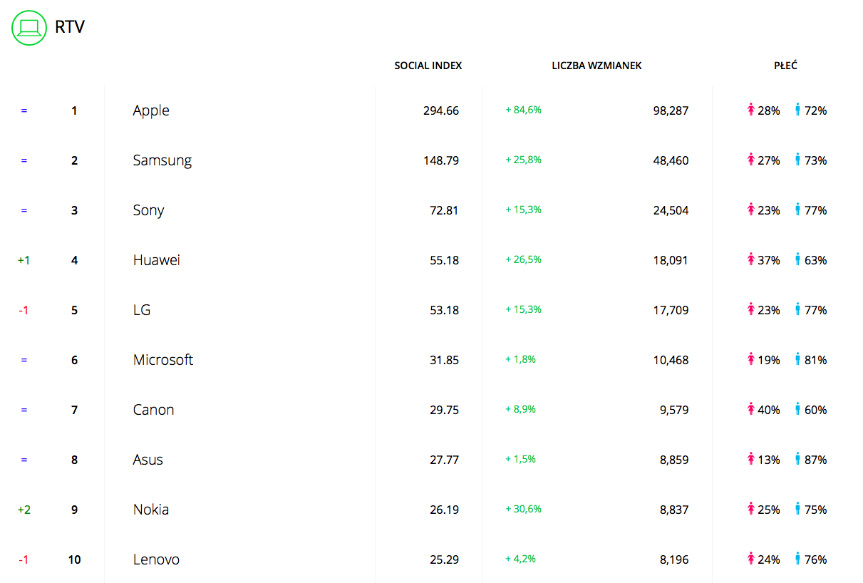Open the Nokia brand entry

pos(151,510)
